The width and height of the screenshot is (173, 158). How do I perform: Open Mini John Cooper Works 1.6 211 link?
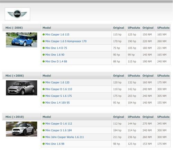[64, 137]
